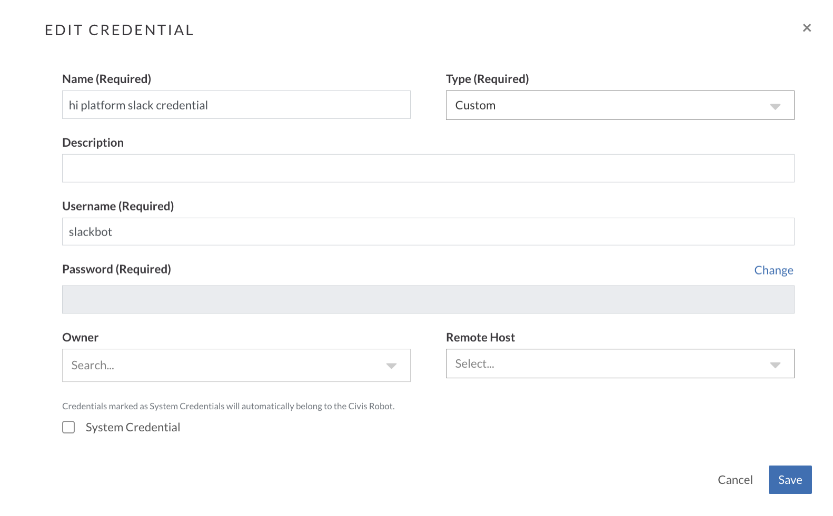Click the Owner search dropdown arrow

[391, 366]
